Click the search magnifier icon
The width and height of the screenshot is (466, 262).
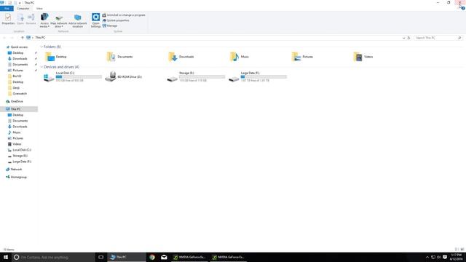click(x=459, y=38)
